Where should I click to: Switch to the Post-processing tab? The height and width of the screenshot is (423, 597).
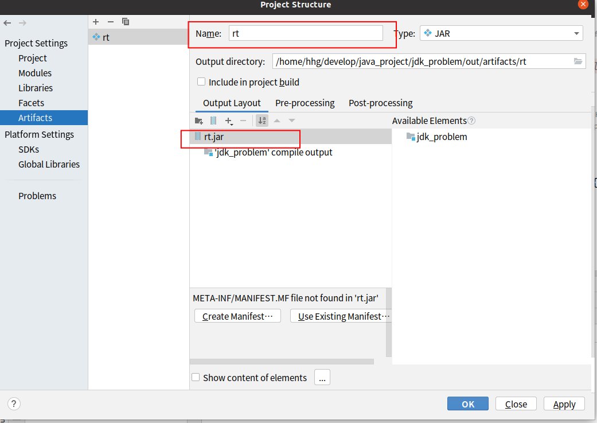point(380,103)
